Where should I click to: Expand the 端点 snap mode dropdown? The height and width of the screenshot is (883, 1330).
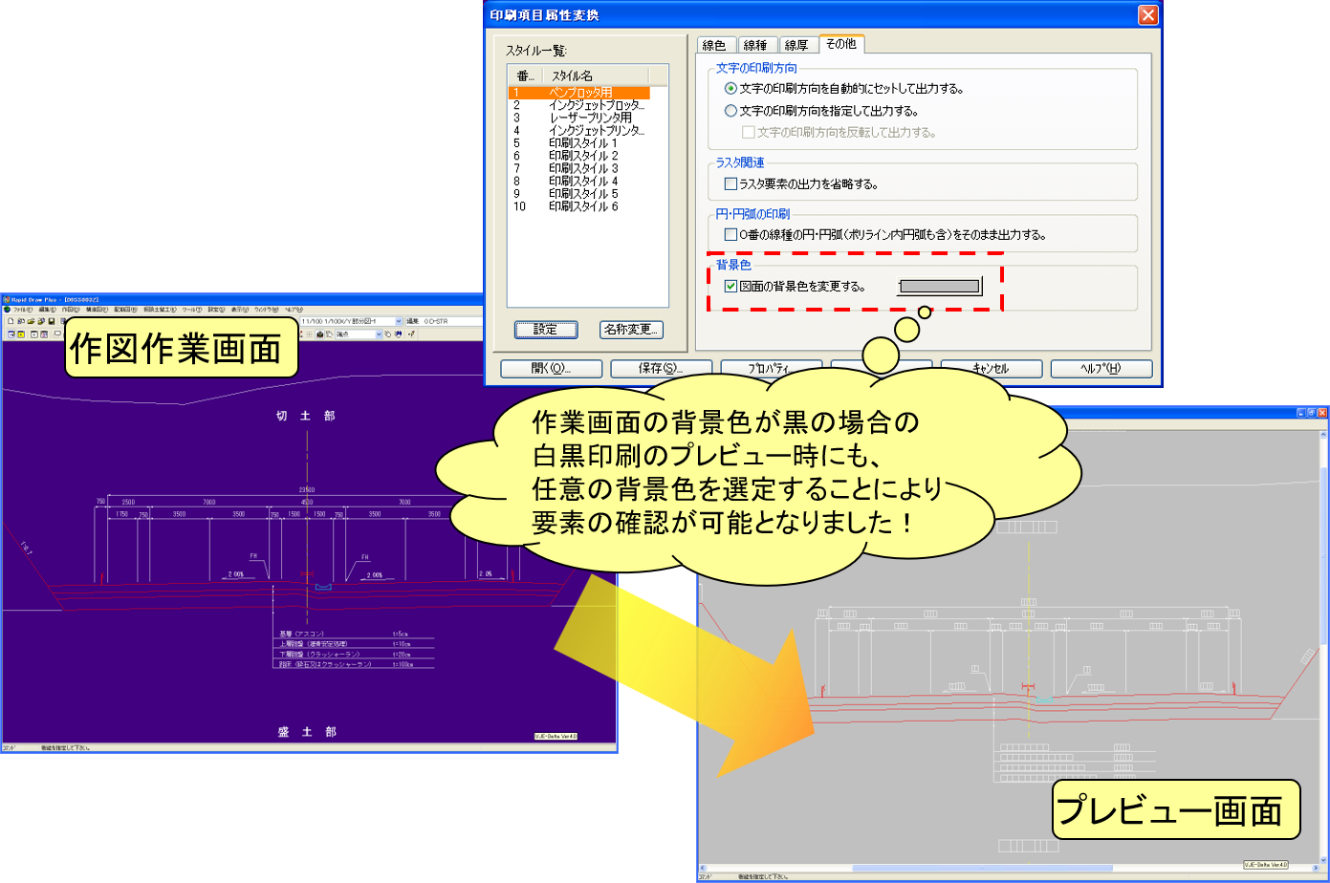coord(379,334)
